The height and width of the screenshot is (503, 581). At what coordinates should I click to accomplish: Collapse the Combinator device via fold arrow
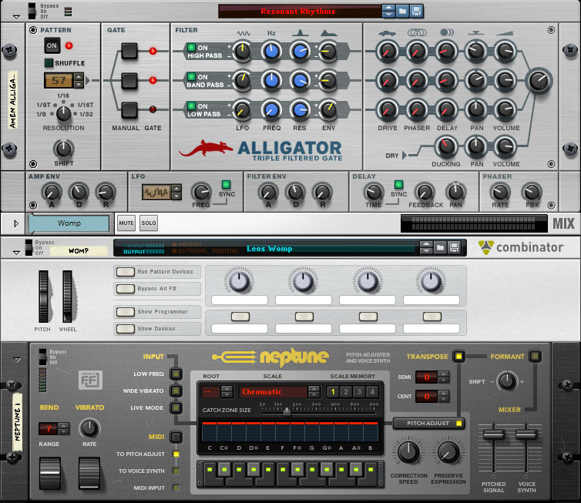pyautogui.click(x=16, y=253)
